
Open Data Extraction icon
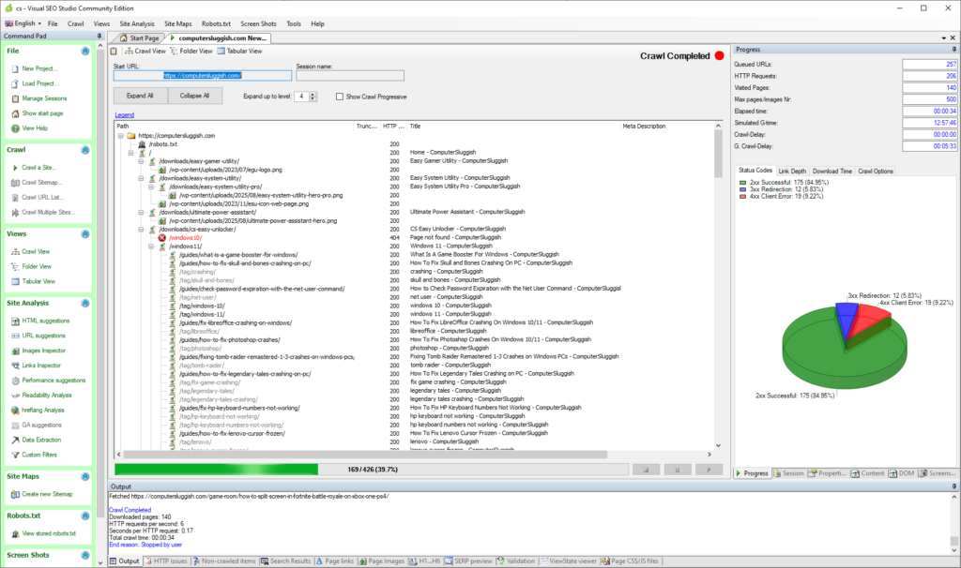click(15, 441)
